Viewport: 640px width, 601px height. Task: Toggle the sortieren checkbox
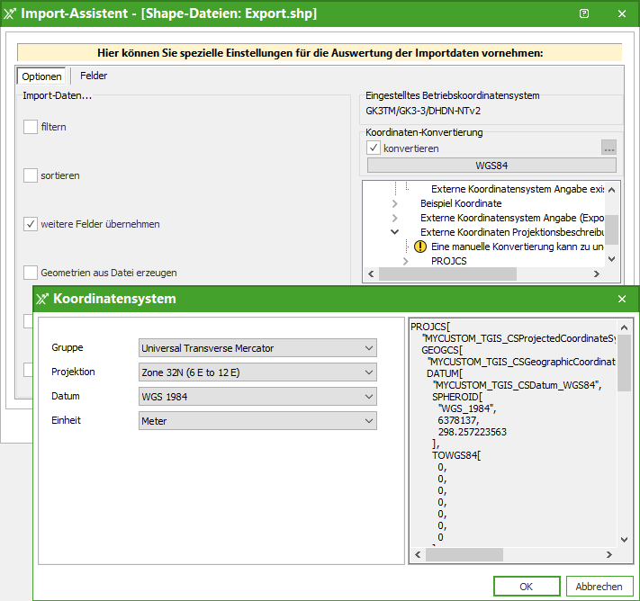pos(31,175)
